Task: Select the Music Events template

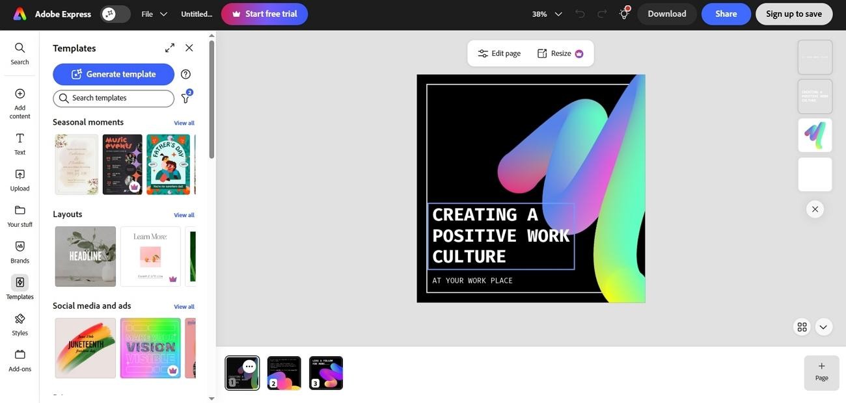Action: click(x=122, y=164)
